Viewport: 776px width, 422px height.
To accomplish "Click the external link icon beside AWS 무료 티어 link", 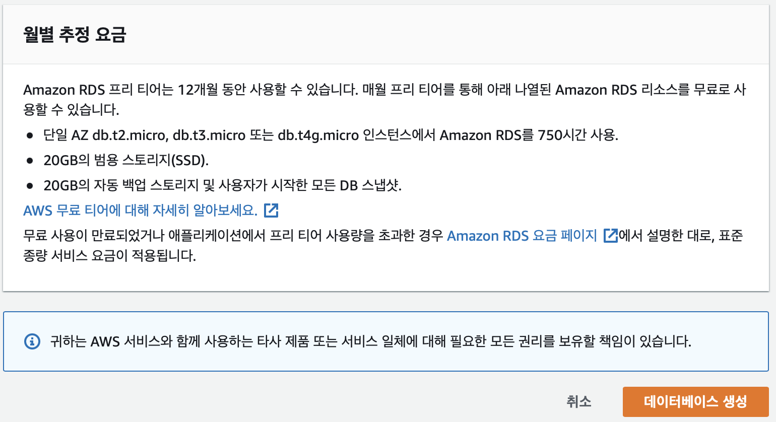I will (x=272, y=211).
